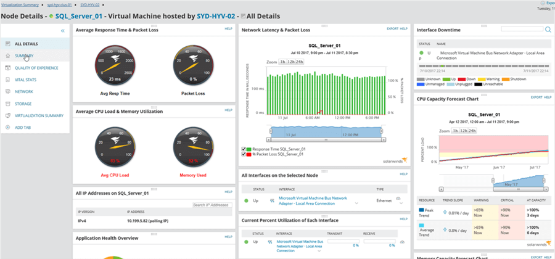Click adapter link in All Interfaces panel
The width and height of the screenshot is (555, 259).
tap(313, 200)
